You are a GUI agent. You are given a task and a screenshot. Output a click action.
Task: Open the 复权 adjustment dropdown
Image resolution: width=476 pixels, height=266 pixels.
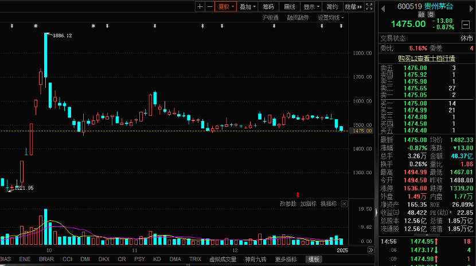click(x=225, y=7)
